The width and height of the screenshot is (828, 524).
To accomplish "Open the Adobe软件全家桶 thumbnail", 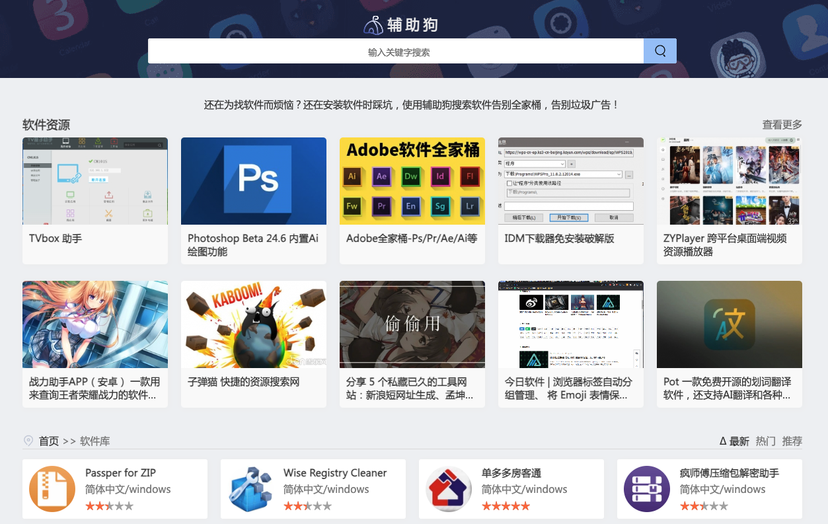I will point(412,181).
